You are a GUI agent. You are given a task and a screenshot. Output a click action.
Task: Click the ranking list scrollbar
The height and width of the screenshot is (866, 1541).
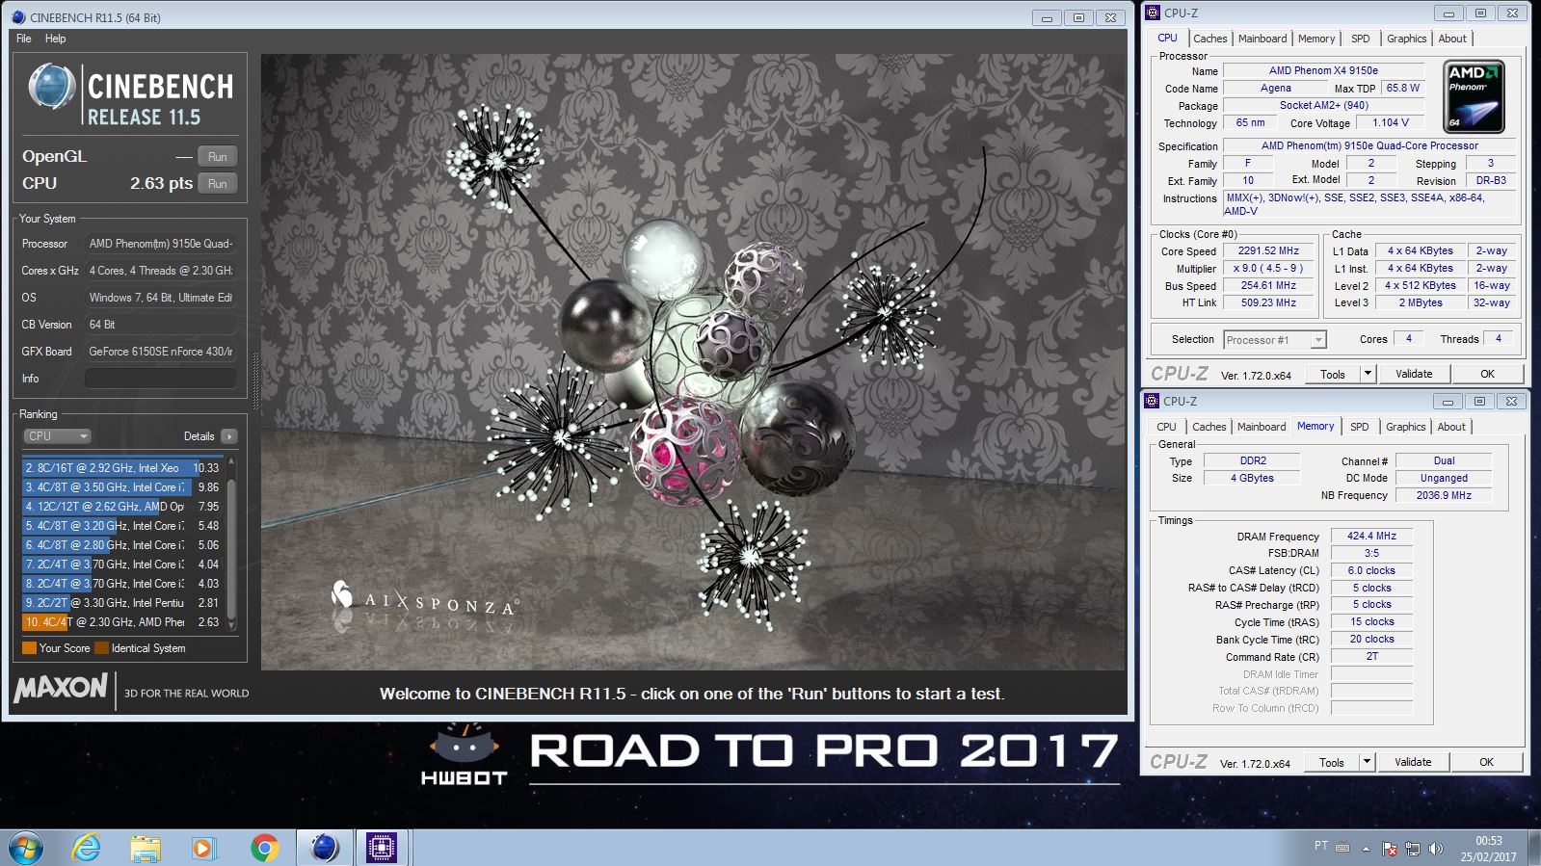[x=230, y=544]
